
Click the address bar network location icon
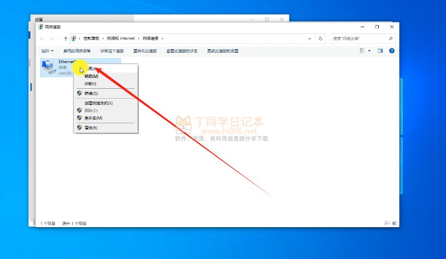coord(74,39)
